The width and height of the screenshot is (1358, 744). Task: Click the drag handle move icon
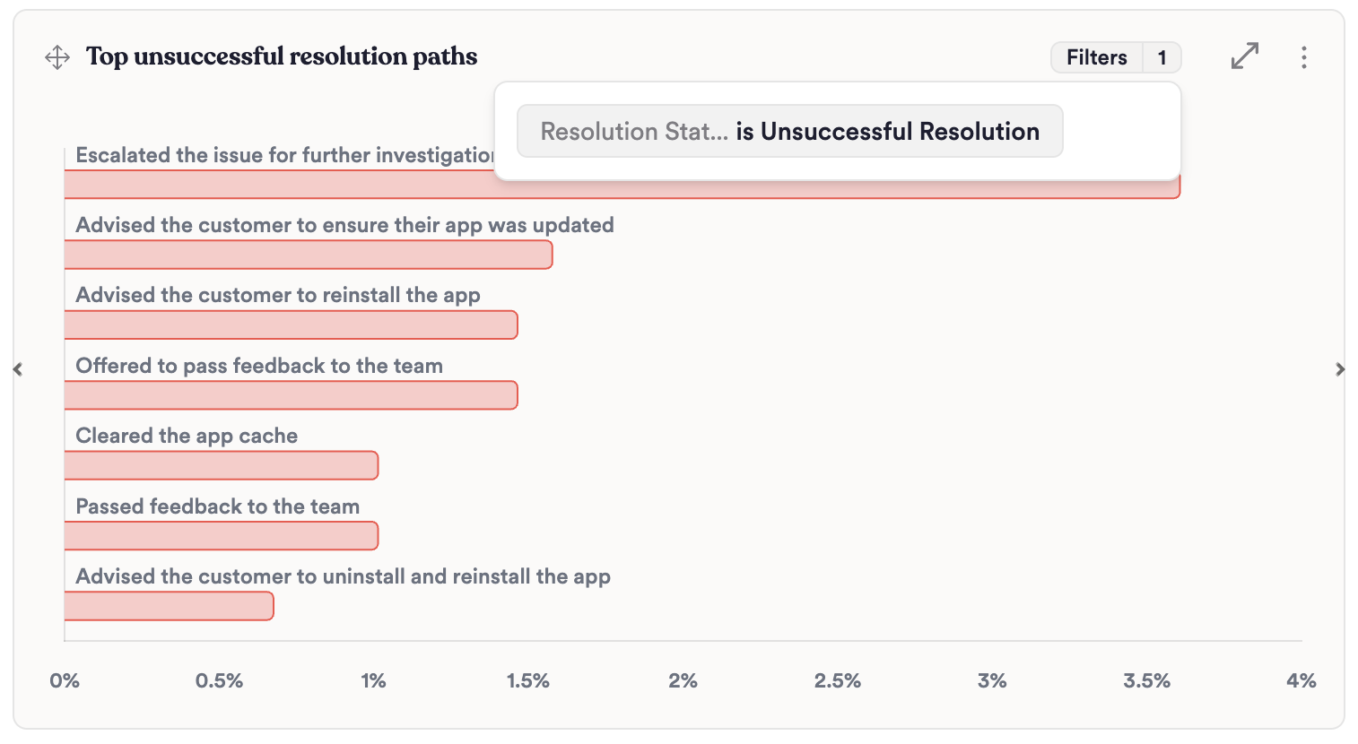[57, 57]
